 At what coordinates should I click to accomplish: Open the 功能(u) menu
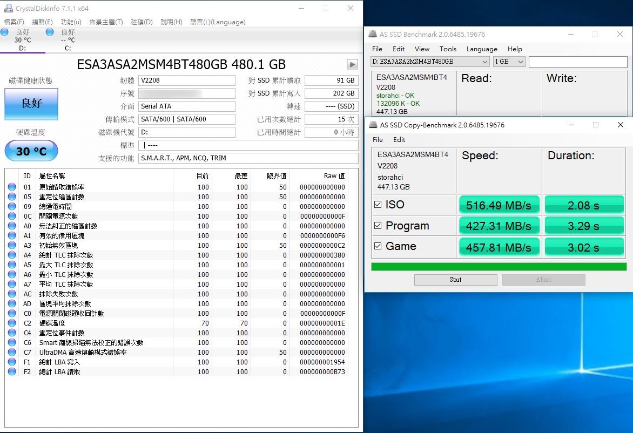tap(71, 22)
